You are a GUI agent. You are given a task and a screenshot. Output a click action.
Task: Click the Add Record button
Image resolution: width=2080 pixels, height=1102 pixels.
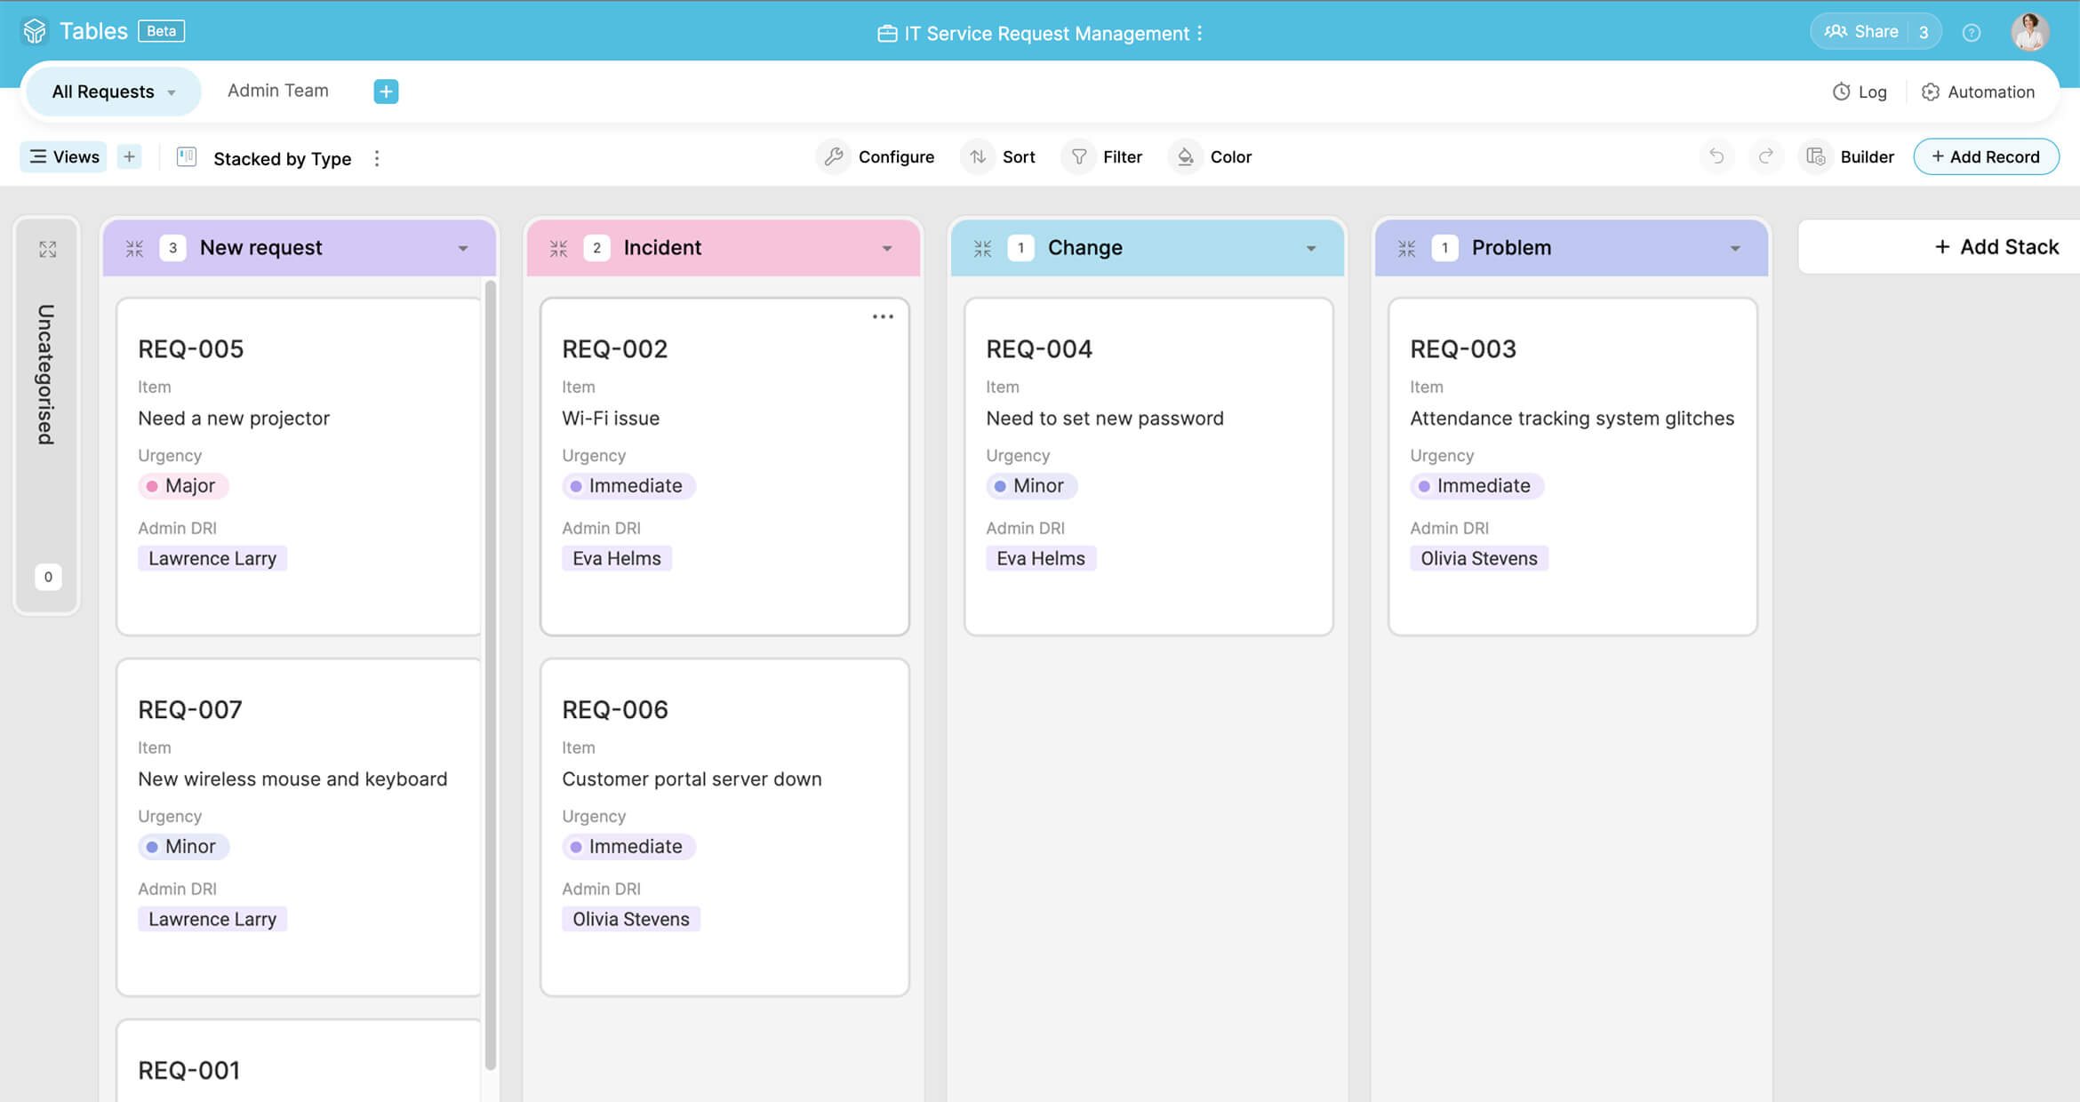pyautogui.click(x=1986, y=156)
